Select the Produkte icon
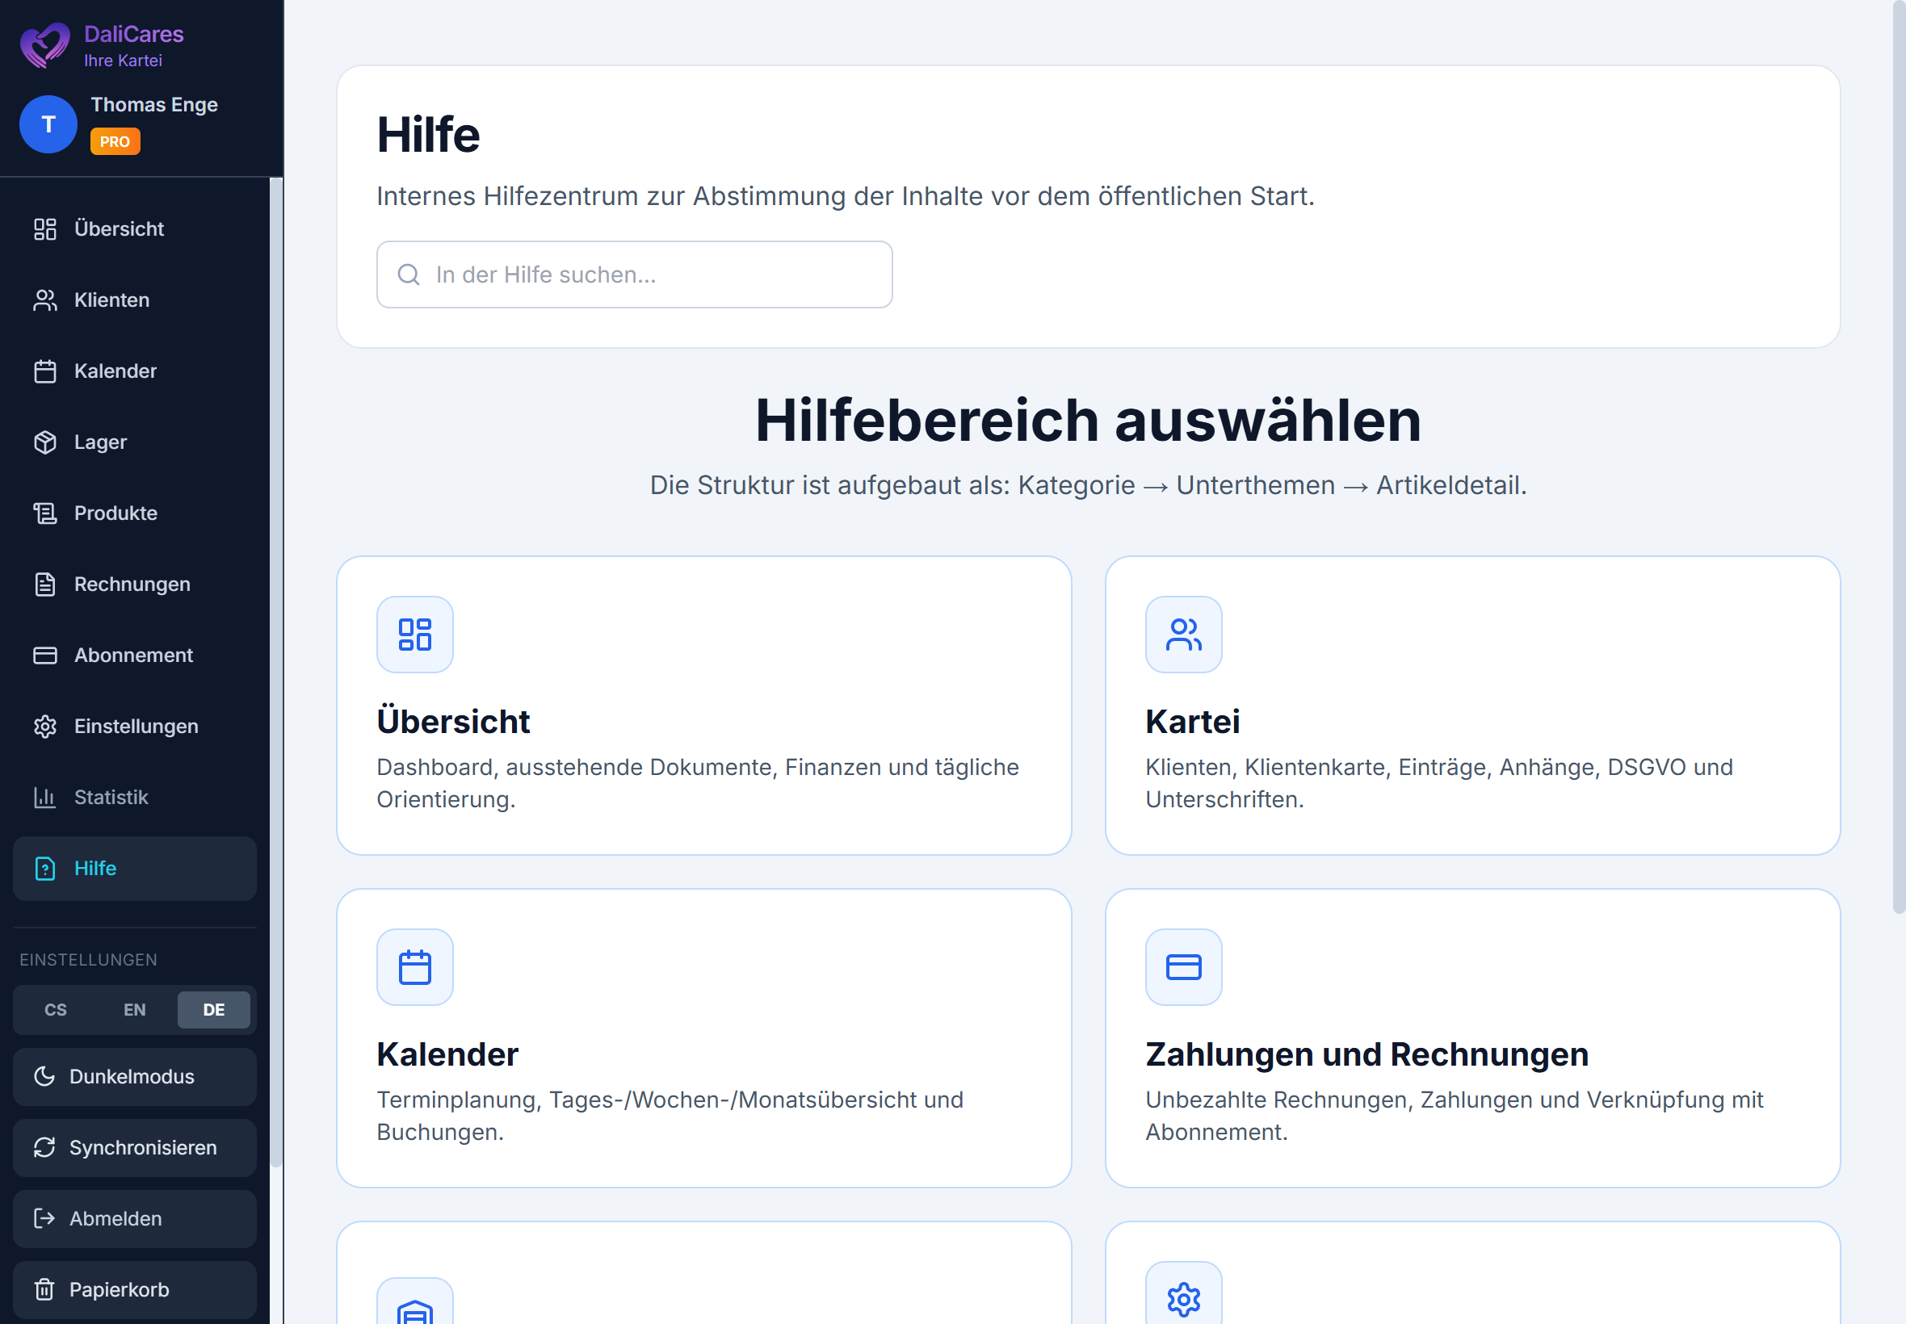The height and width of the screenshot is (1324, 1906). pyautogui.click(x=46, y=513)
